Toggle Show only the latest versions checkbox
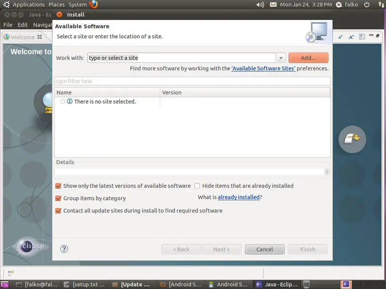Viewport: 386px width, 289px height. pos(58,186)
